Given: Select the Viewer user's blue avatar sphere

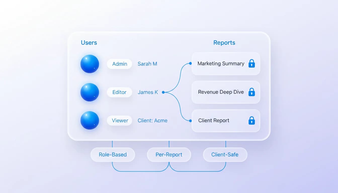Looking at the screenshot, I should 90,120.
